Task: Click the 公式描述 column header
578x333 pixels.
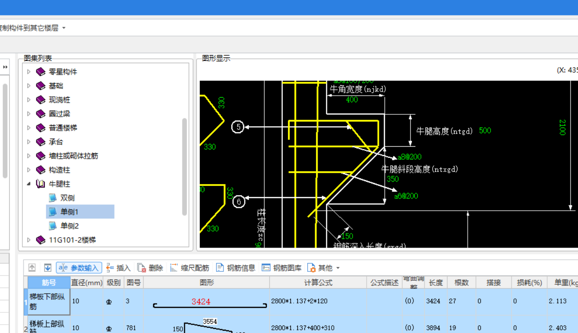Action: coord(384,283)
